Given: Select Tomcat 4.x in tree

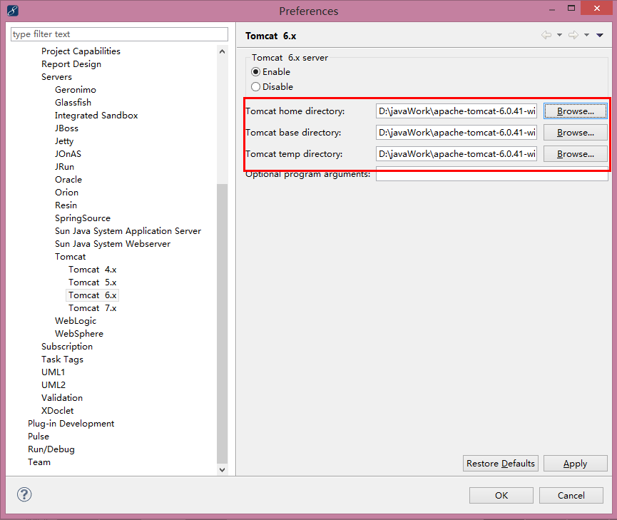Looking at the screenshot, I should click(x=93, y=270).
